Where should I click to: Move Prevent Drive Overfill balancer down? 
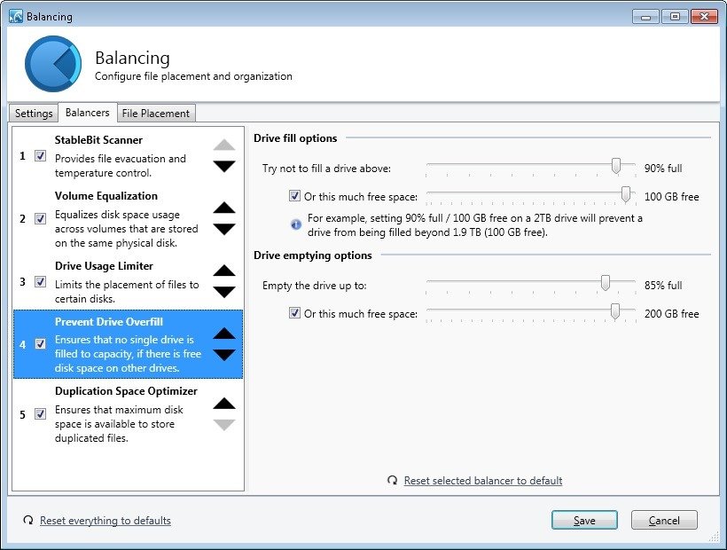[224, 355]
